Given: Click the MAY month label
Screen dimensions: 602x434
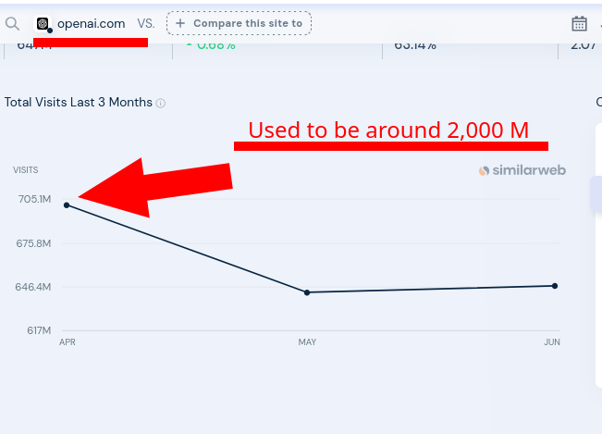Looking at the screenshot, I should pos(307,342).
